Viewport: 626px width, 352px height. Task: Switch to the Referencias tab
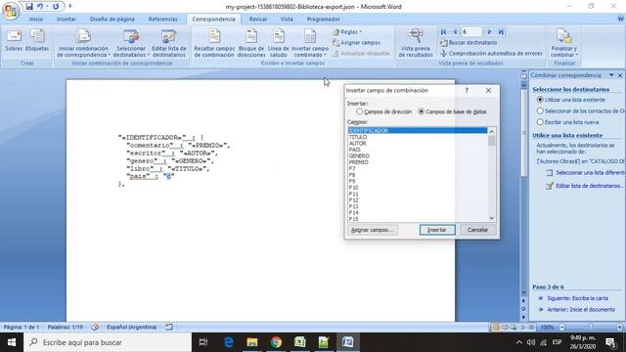pos(163,20)
